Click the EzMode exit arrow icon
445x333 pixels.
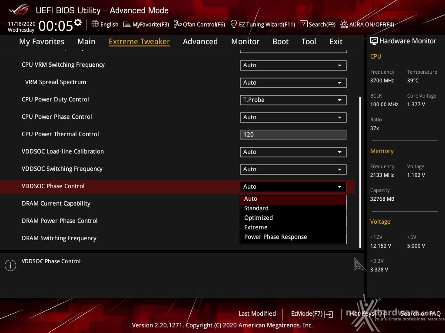329,314
